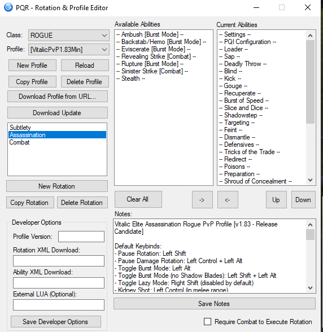Click Current Abilities scroll-down arrow
The image size is (323, 332).
(310, 180)
